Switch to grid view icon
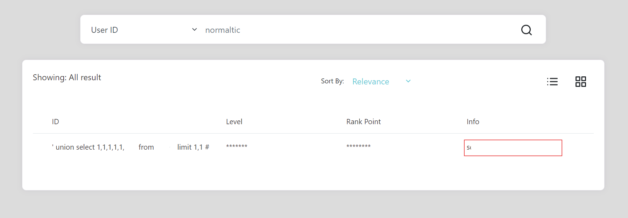The image size is (628, 218). [x=581, y=82]
